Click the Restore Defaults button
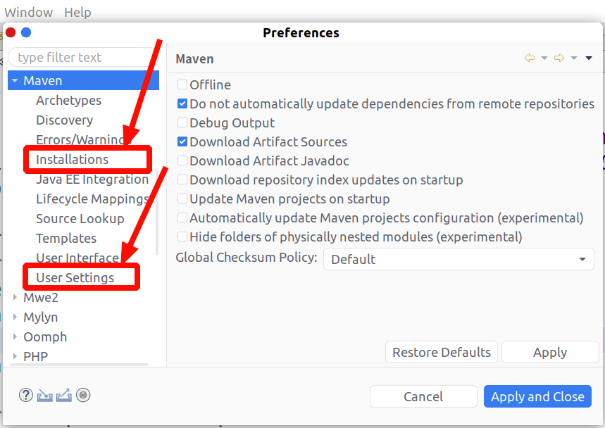 pyautogui.click(x=442, y=352)
